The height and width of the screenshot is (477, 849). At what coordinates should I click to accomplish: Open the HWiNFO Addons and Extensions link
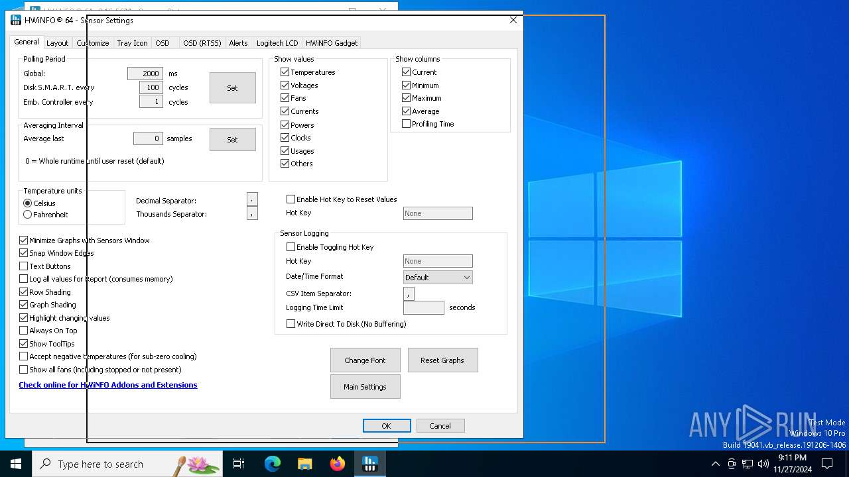point(108,385)
